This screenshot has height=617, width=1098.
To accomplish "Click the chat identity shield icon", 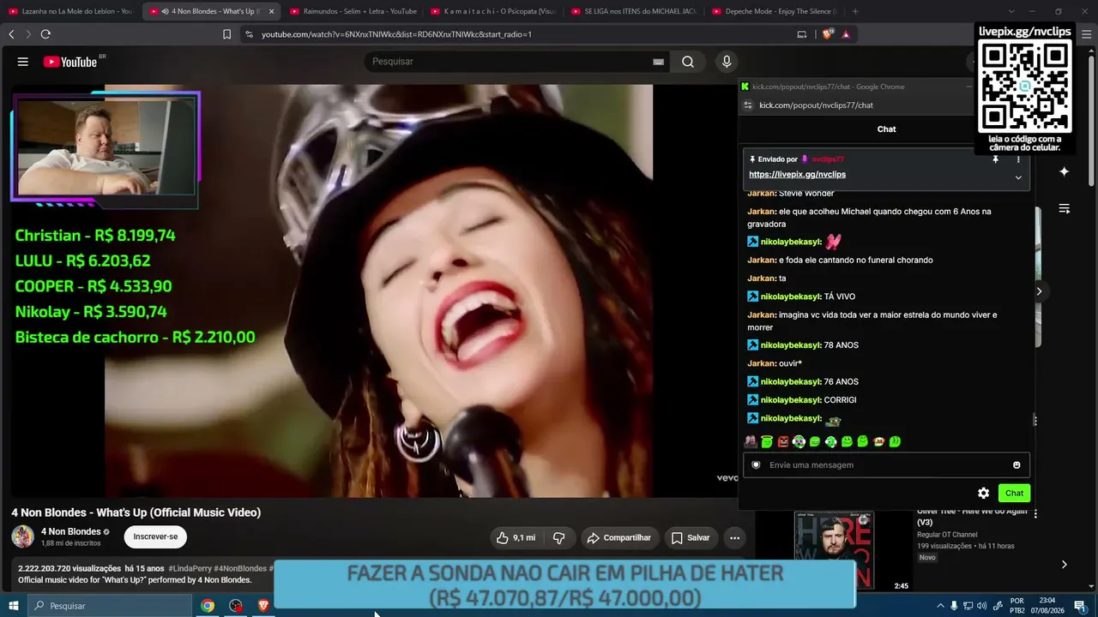I will click(x=756, y=465).
